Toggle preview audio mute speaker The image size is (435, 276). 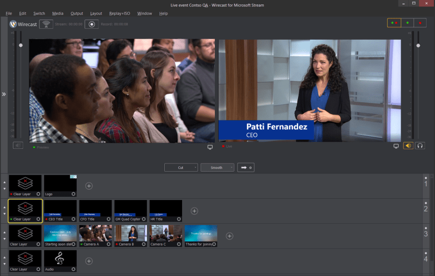(18, 145)
